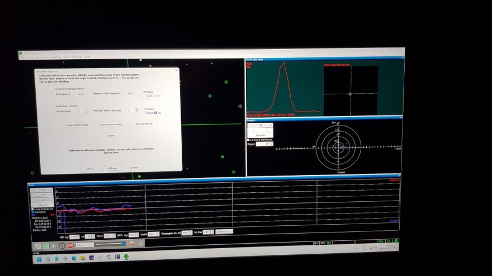Screen dimensions: 492x276
Task: Click the loop exposure icon in toolbar
Action: point(46,246)
